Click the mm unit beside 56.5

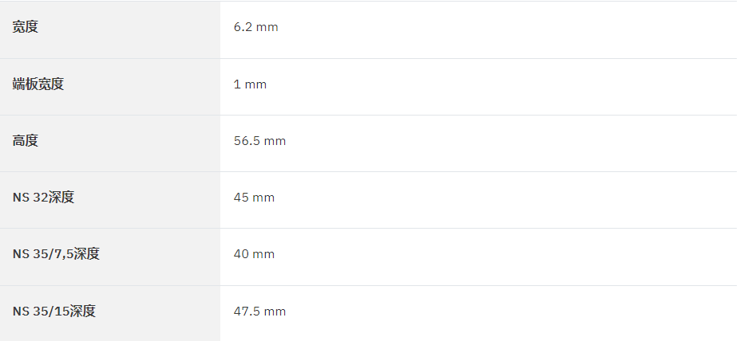pos(275,141)
